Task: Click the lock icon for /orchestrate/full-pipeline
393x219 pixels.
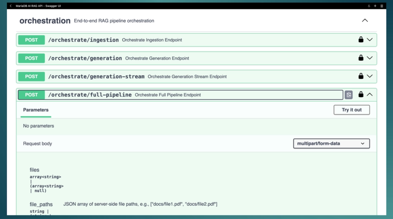Action: pyautogui.click(x=361, y=95)
